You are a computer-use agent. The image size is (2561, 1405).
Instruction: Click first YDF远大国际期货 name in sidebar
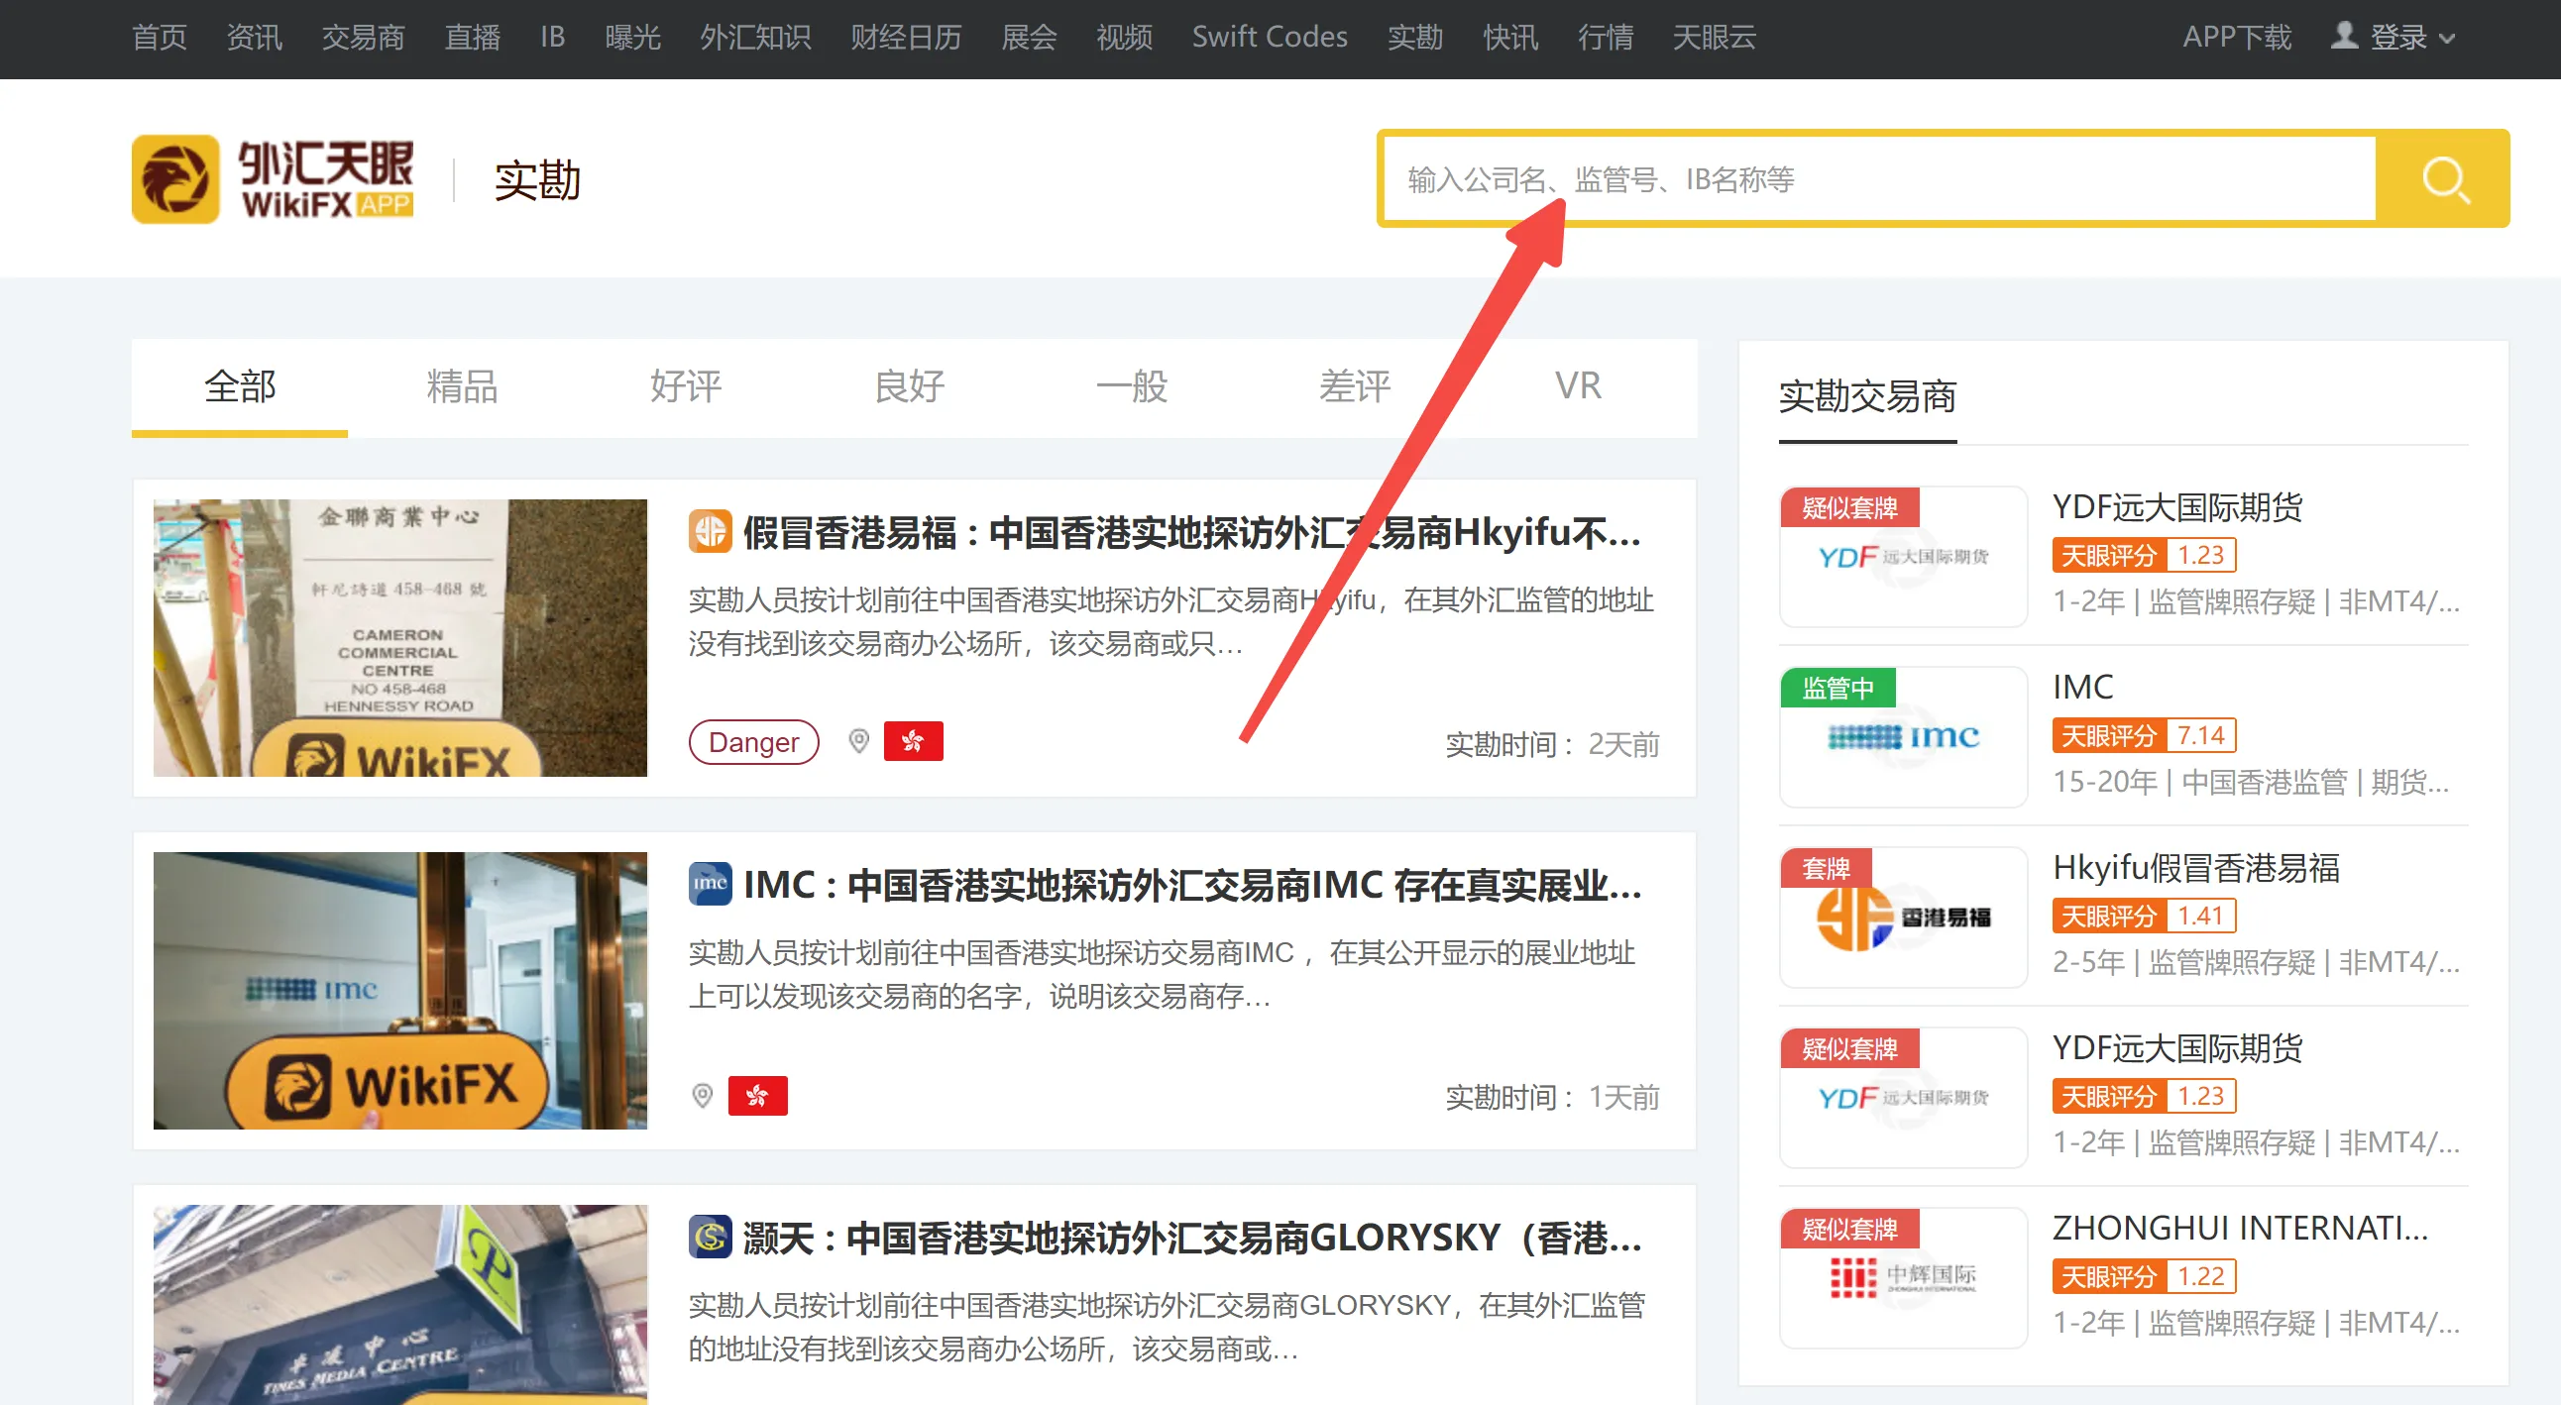[x=2177, y=506]
